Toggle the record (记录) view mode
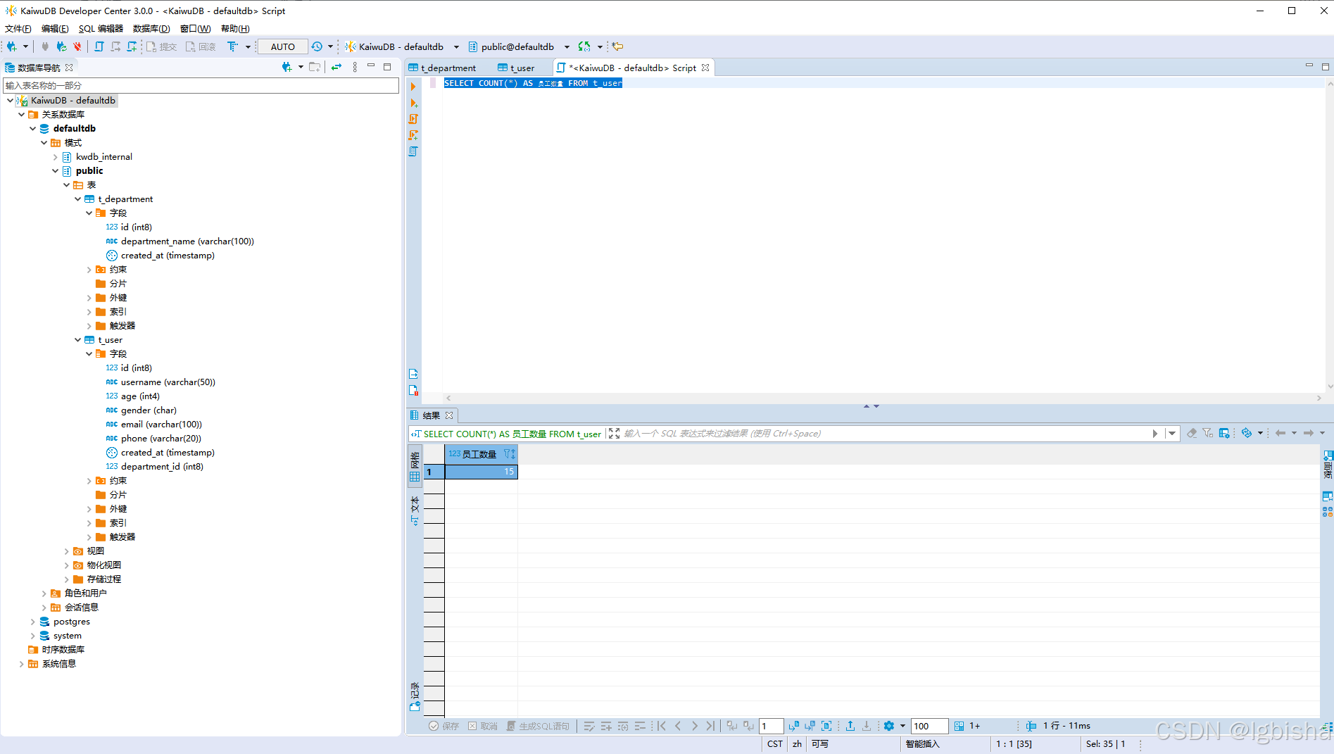The image size is (1334, 754). click(x=415, y=696)
